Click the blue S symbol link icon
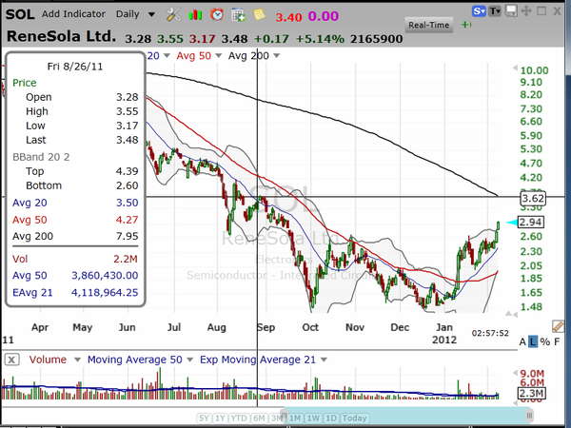 click(x=479, y=11)
